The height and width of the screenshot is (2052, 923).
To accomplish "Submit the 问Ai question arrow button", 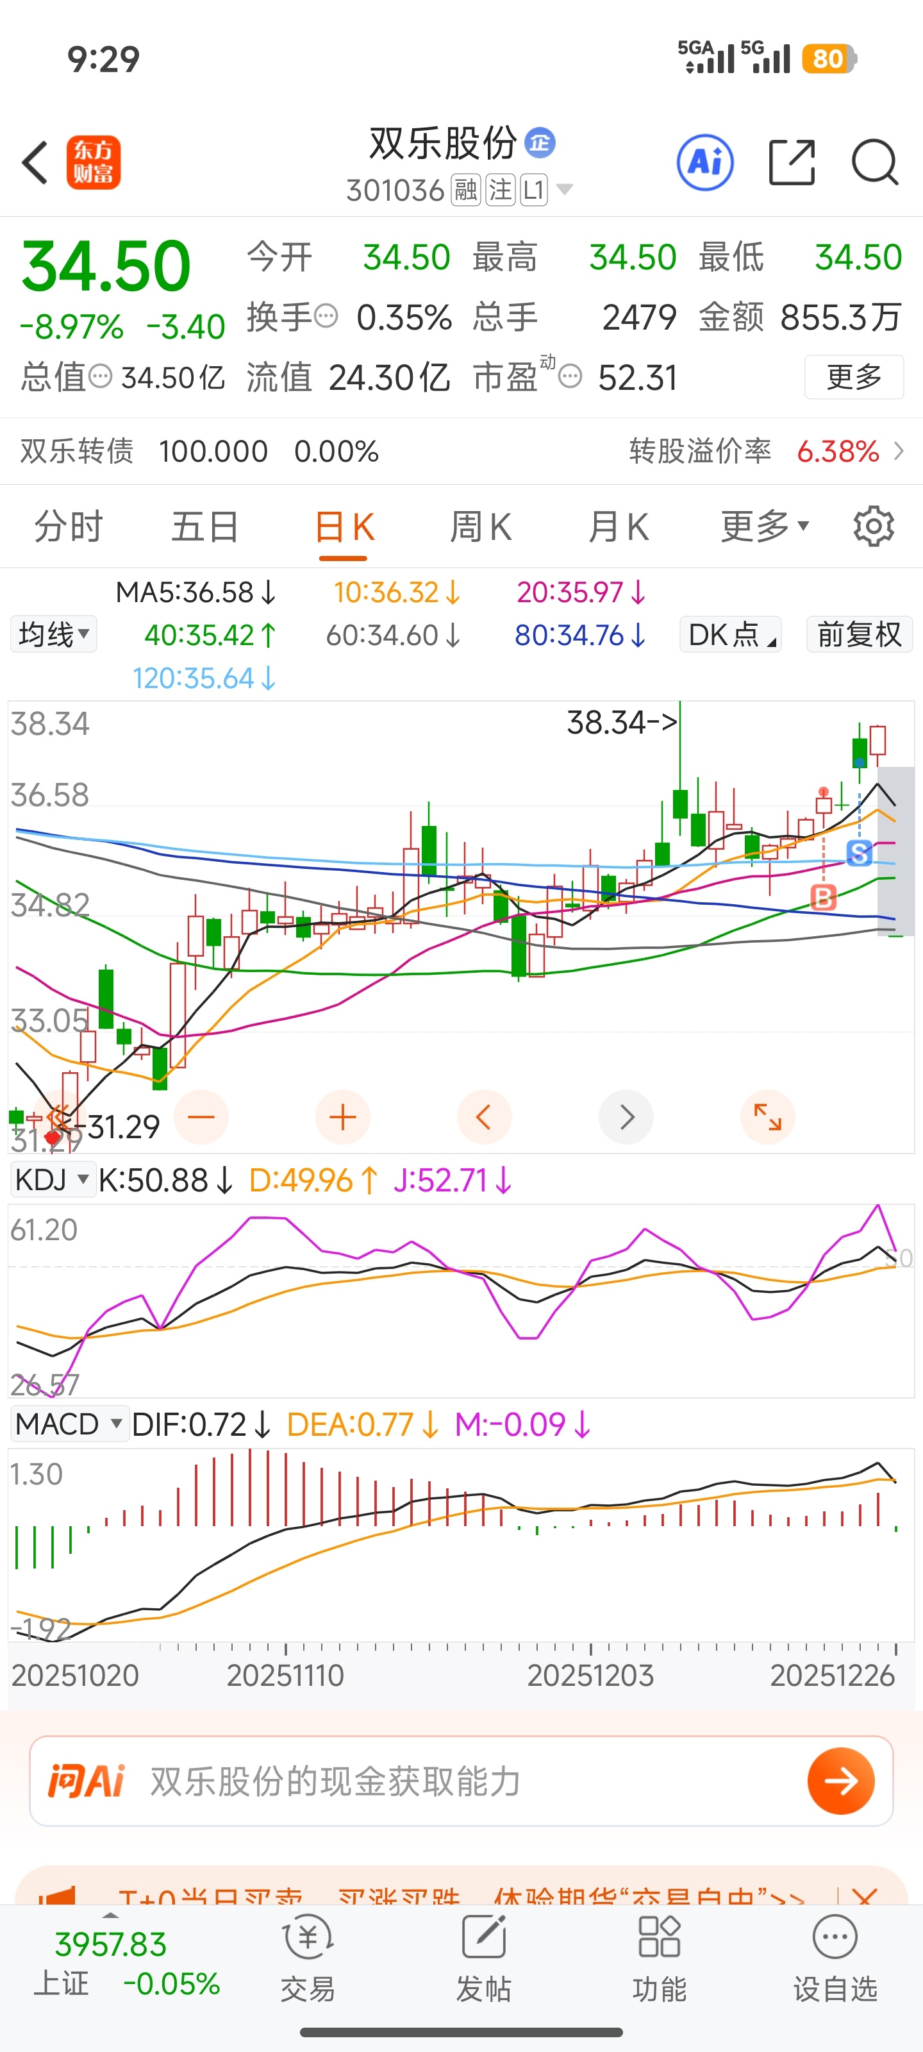I will [841, 1781].
